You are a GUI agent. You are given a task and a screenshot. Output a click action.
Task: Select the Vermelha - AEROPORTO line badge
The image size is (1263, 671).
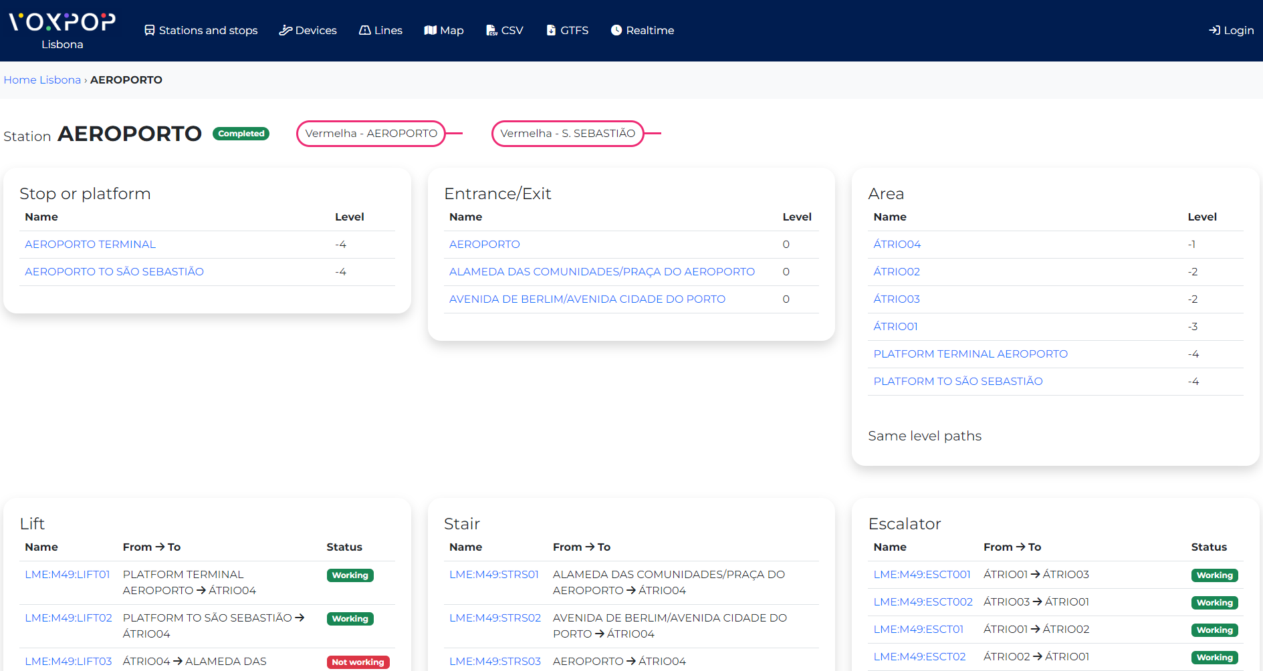pos(371,133)
